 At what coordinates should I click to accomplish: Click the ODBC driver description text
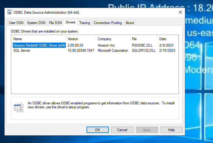pyautogui.click(x=101, y=105)
